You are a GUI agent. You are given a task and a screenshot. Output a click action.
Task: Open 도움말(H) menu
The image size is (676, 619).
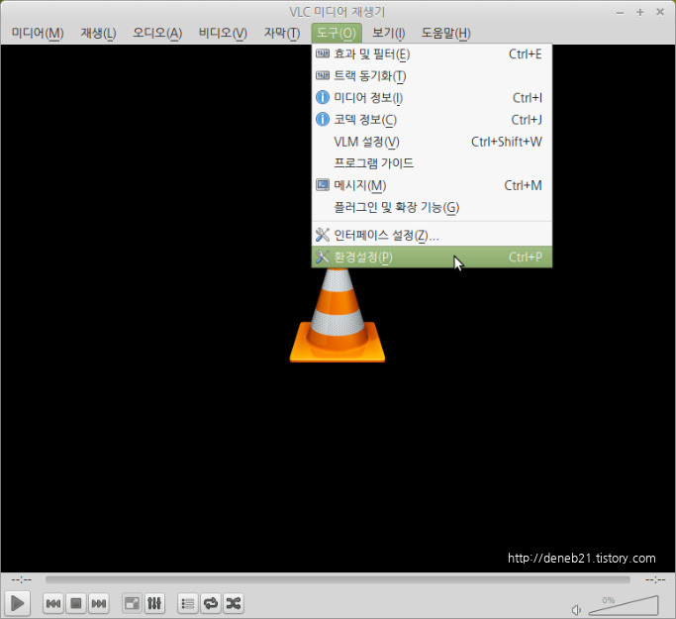point(445,33)
